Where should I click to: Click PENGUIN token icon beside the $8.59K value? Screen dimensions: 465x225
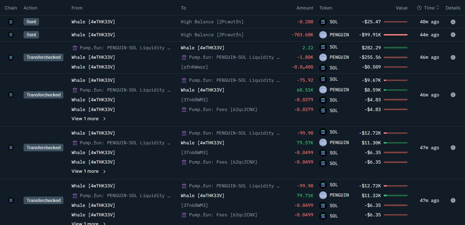pos(323,90)
